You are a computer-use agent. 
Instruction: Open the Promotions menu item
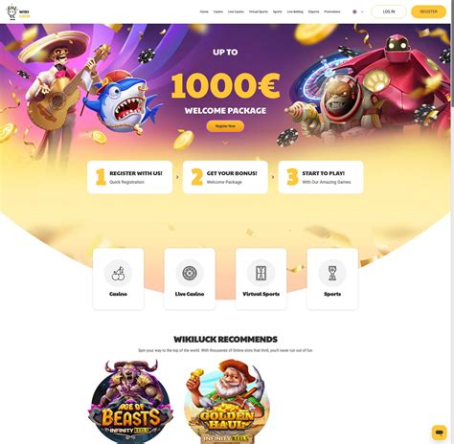pos(332,11)
